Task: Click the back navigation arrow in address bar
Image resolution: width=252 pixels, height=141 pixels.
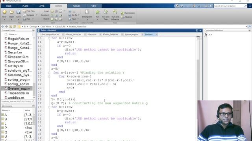Action: (3, 27)
